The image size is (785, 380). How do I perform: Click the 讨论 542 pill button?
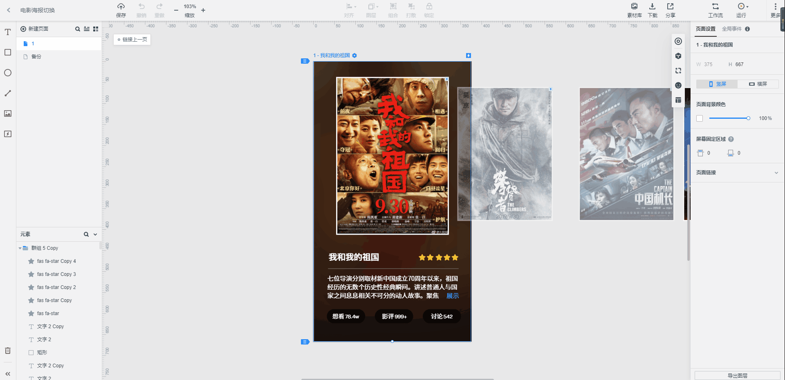442,316
